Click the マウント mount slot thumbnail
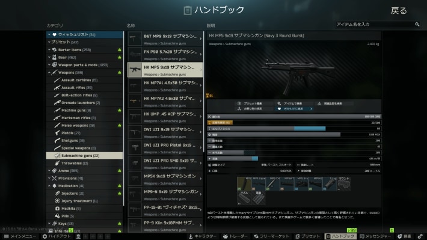The width and height of the screenshot is (427, 240). coord(344,184)
